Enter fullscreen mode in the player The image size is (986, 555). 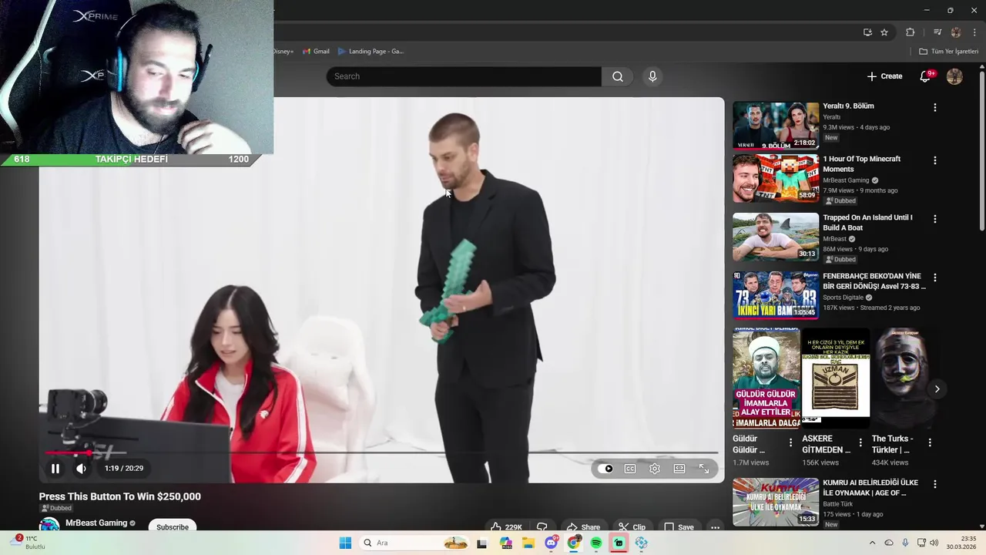(x=704, y=469)
